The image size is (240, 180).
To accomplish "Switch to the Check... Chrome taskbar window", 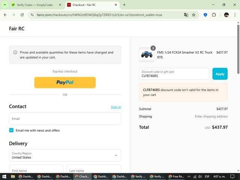I will click(x=82, y=177).
